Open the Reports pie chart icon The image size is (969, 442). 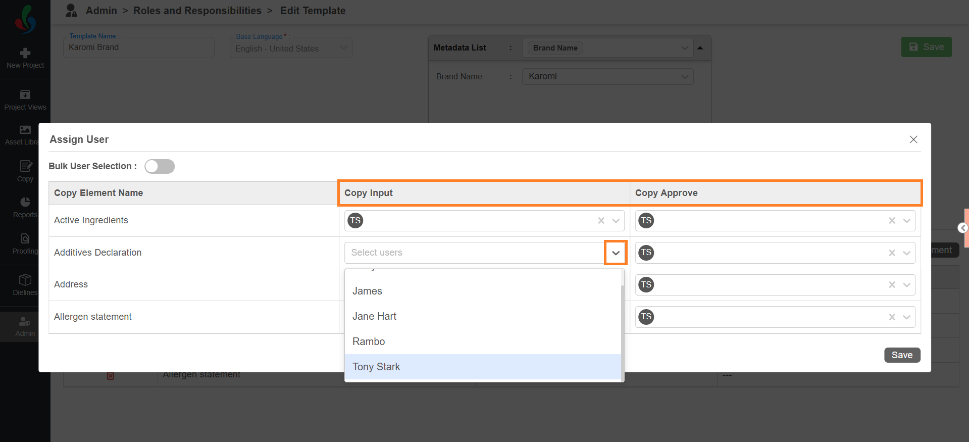click(x=25, y=202)
